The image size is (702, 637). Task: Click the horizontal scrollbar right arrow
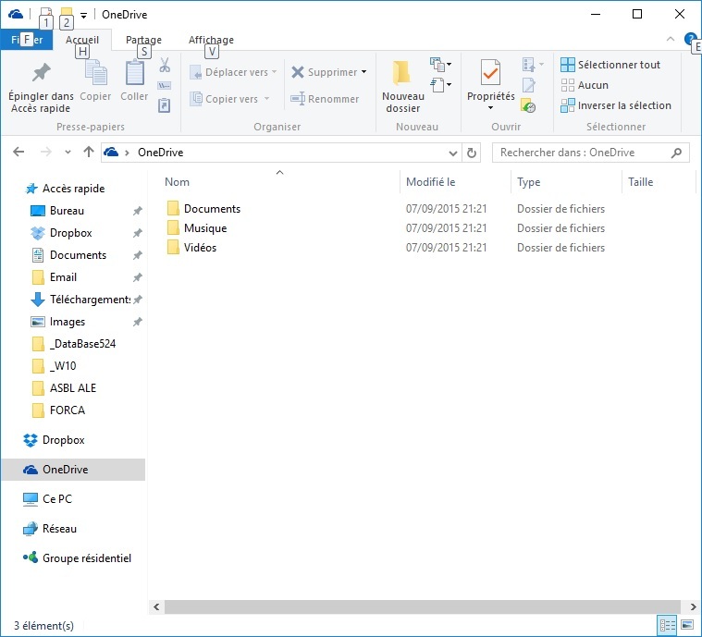click(x=693, y=607)
